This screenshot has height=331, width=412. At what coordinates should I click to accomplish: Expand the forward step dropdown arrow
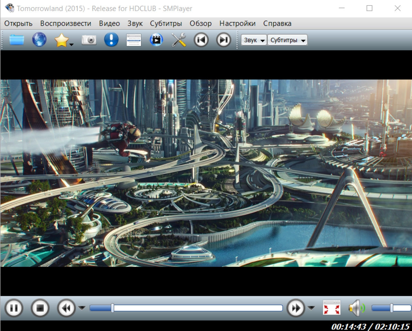(x=311, y=308)
